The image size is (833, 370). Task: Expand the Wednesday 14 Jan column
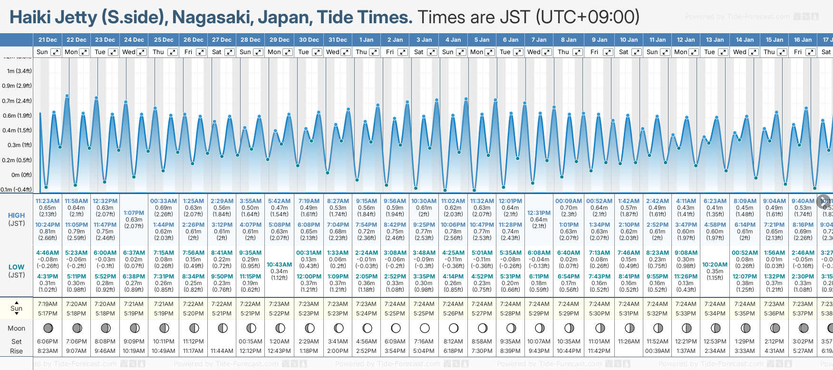coord(753,52)
